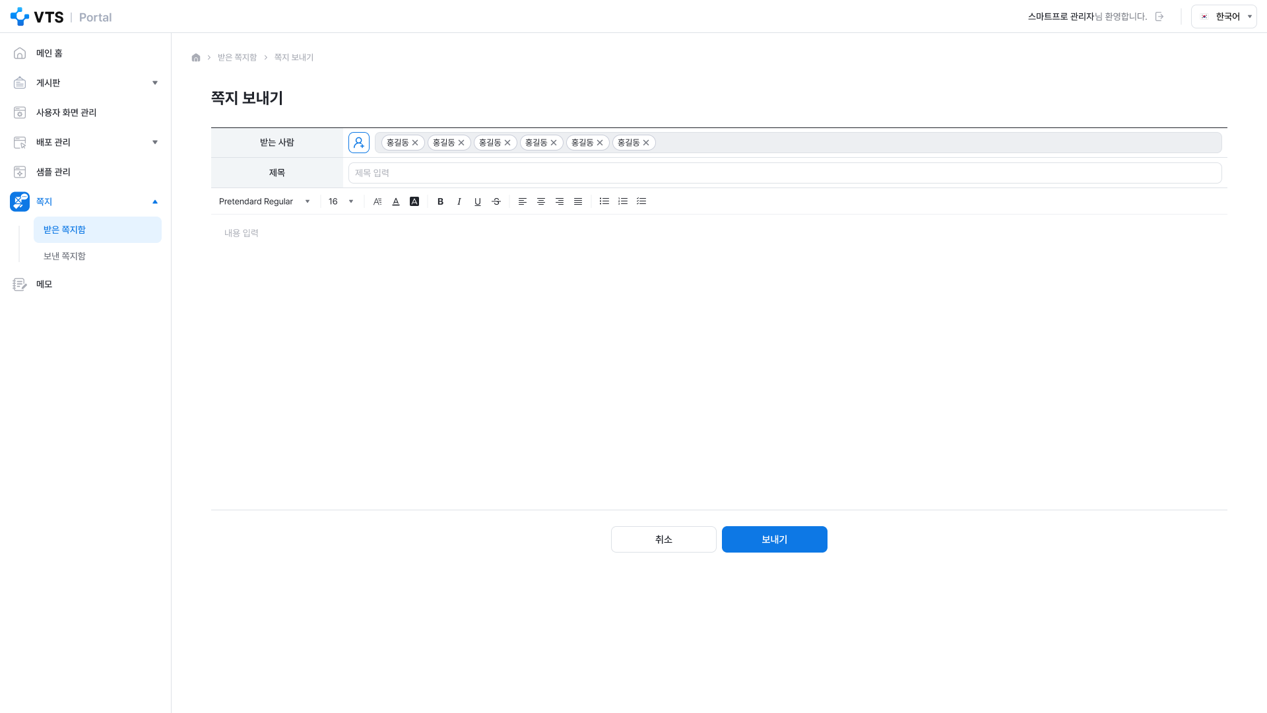Select 보낸 쪽지함 submenu
This screenshot has height=713, width=1267.
click(x=97, y=256)
